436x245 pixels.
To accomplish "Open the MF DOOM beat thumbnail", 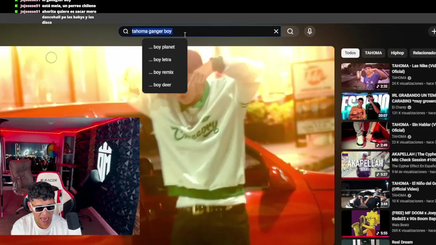I will click(x=365, y=223).
